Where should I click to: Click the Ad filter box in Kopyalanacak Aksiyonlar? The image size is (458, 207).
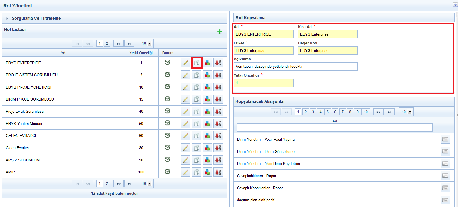pos(335,128)
